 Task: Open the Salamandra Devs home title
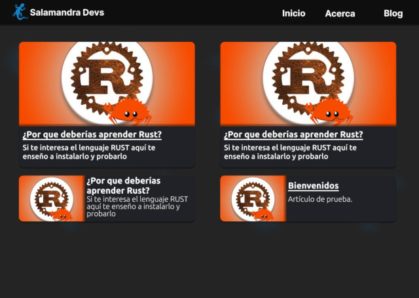point(67,12)
